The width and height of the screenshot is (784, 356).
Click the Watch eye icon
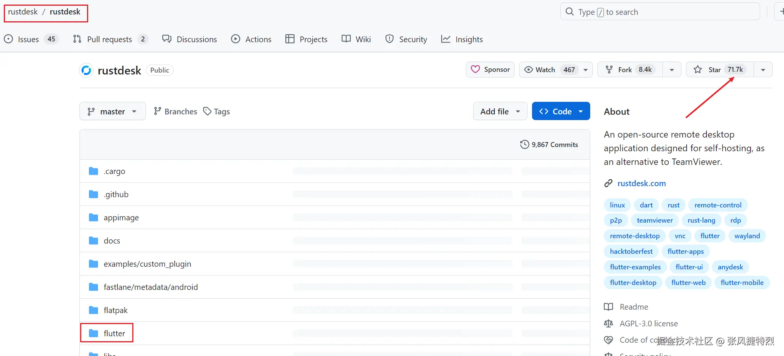coord(529,70)
